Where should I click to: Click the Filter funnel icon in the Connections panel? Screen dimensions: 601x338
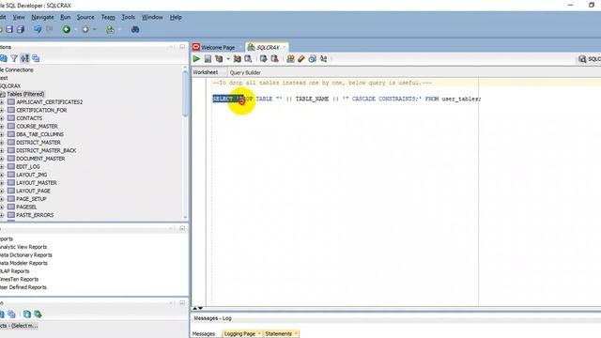pyautogui.click(x=14, y=58)
